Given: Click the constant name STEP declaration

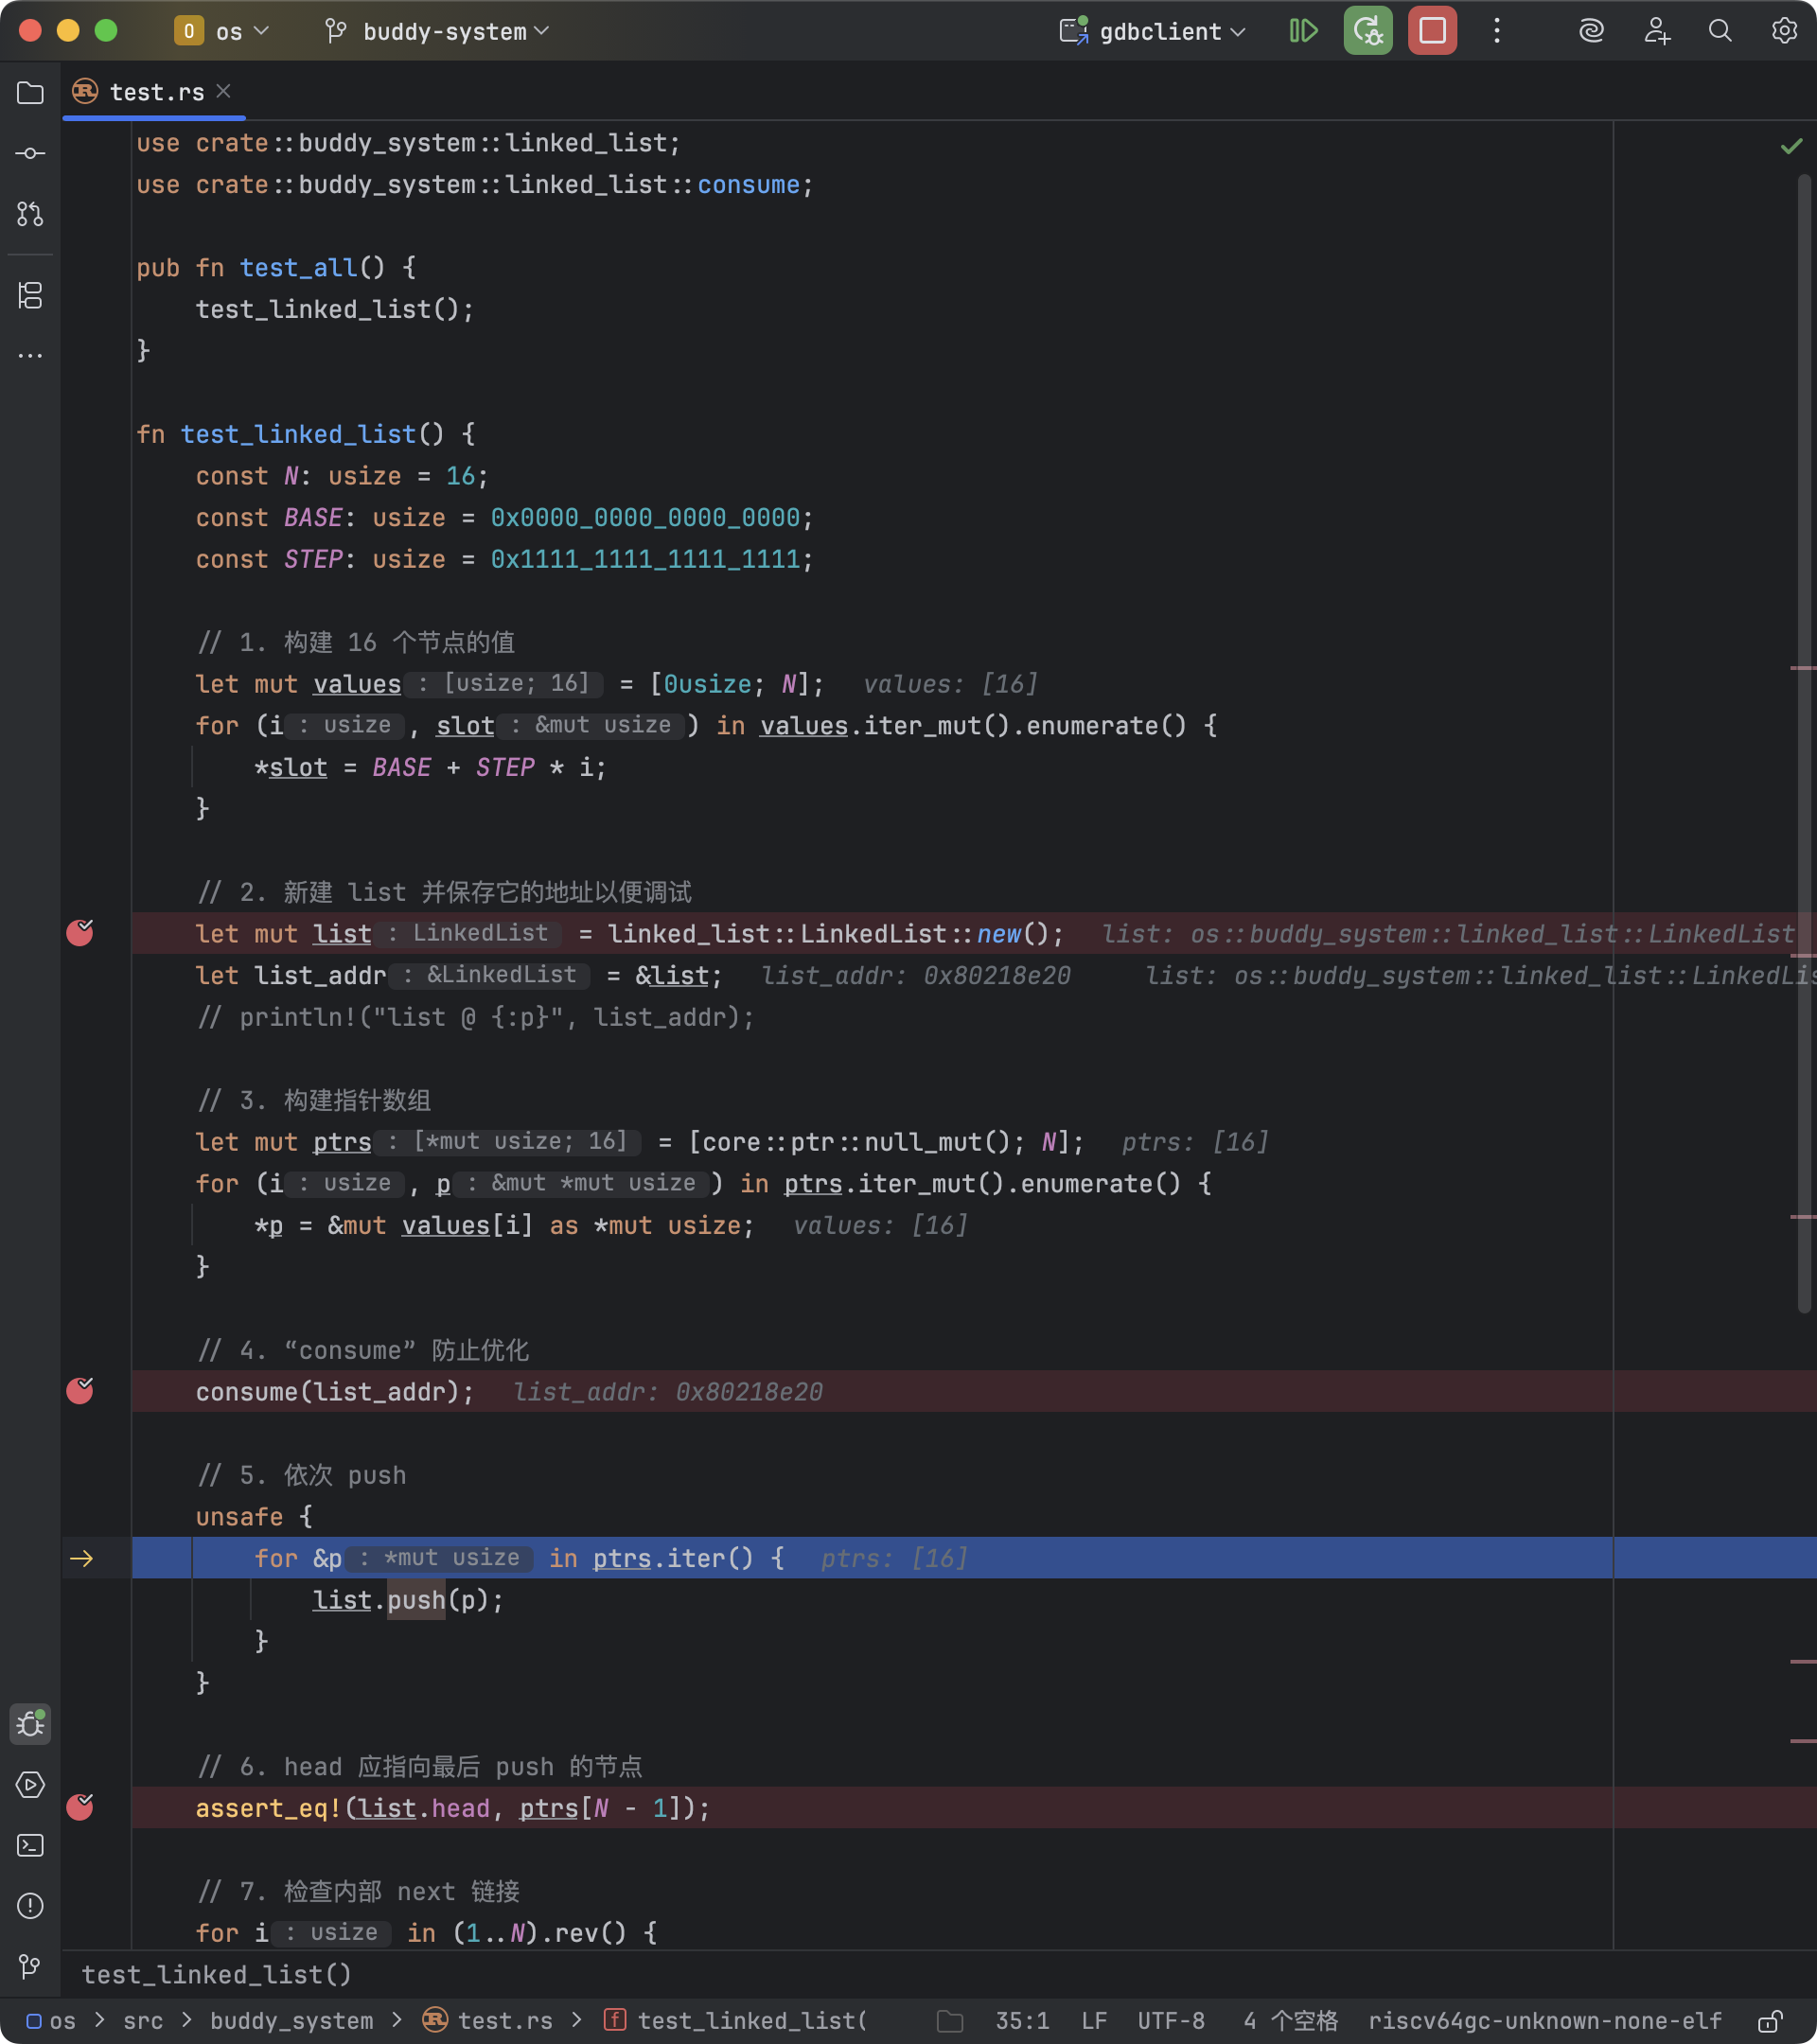Looking at the screenshot, I should [313, 559].
